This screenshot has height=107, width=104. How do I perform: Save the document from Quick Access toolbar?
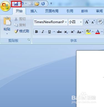pos(16,4)
